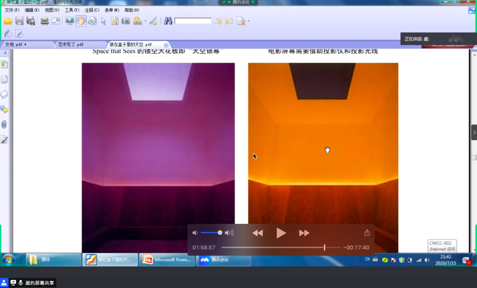477x288 pixels.
Task: Select the text selection tool
Action: 115,21
